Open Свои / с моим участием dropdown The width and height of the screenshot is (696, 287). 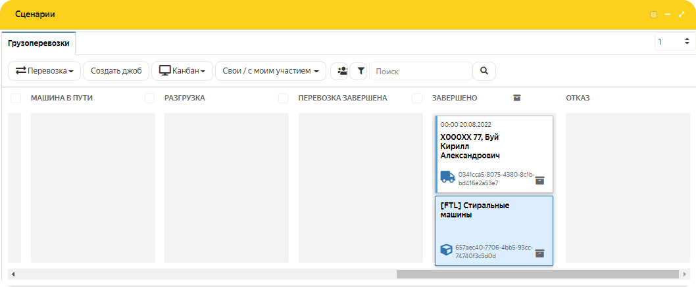click(x=270, y=71)
